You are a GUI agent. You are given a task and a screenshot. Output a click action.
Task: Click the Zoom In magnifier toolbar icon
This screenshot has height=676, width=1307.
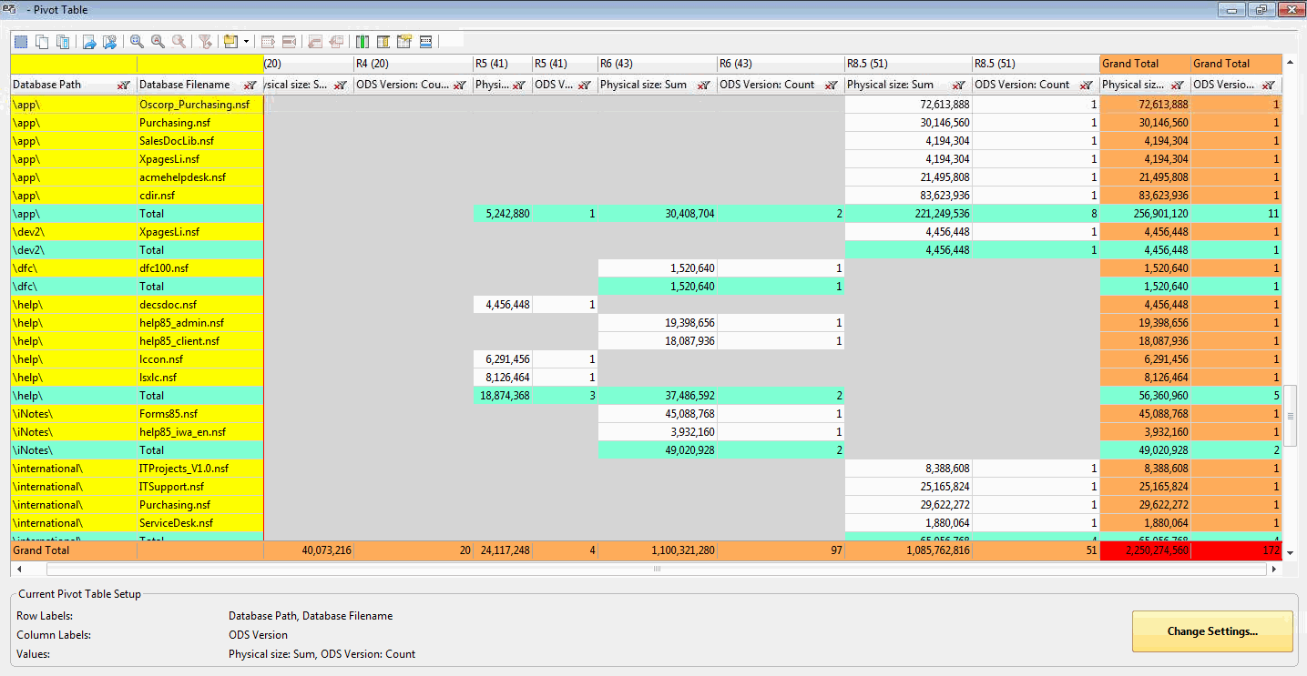136,41
